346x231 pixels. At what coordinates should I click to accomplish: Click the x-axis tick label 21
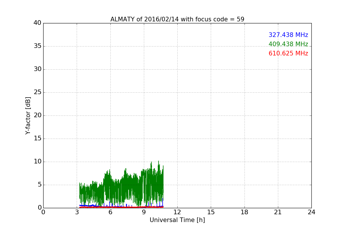[x=278, y=212]
